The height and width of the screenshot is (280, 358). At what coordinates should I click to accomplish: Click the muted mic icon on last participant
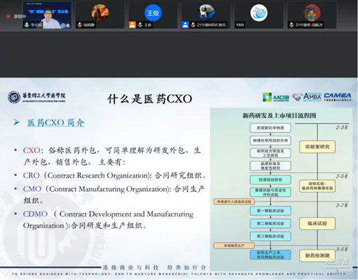(x=292, y=25)
